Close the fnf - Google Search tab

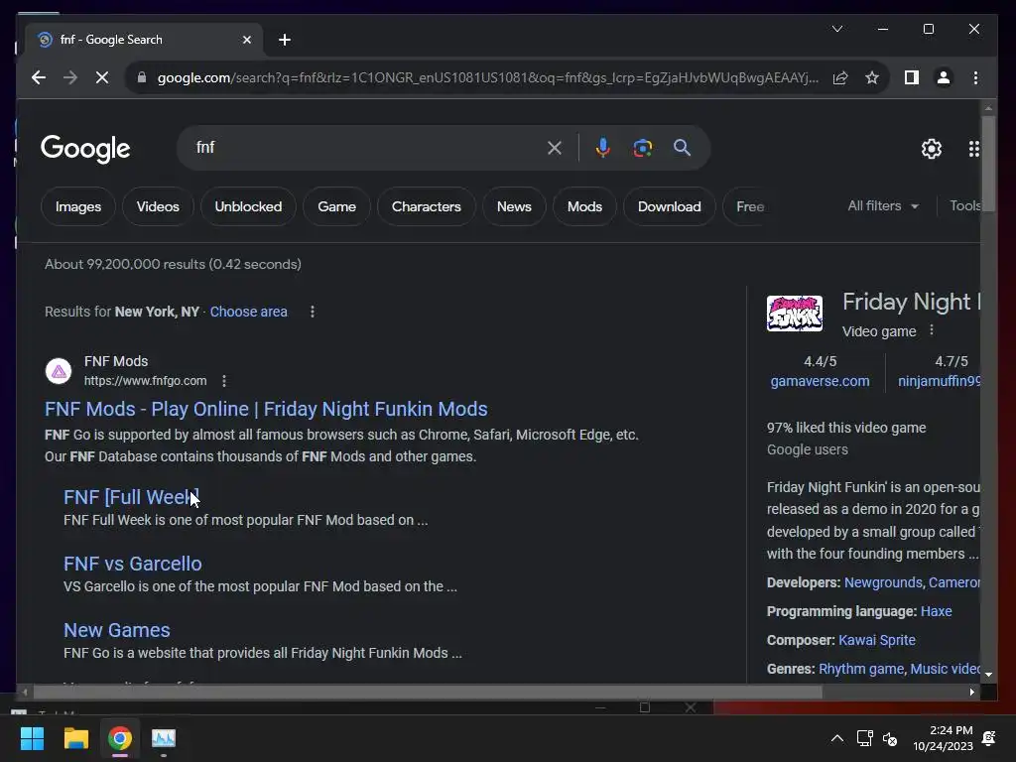[247, 40]
